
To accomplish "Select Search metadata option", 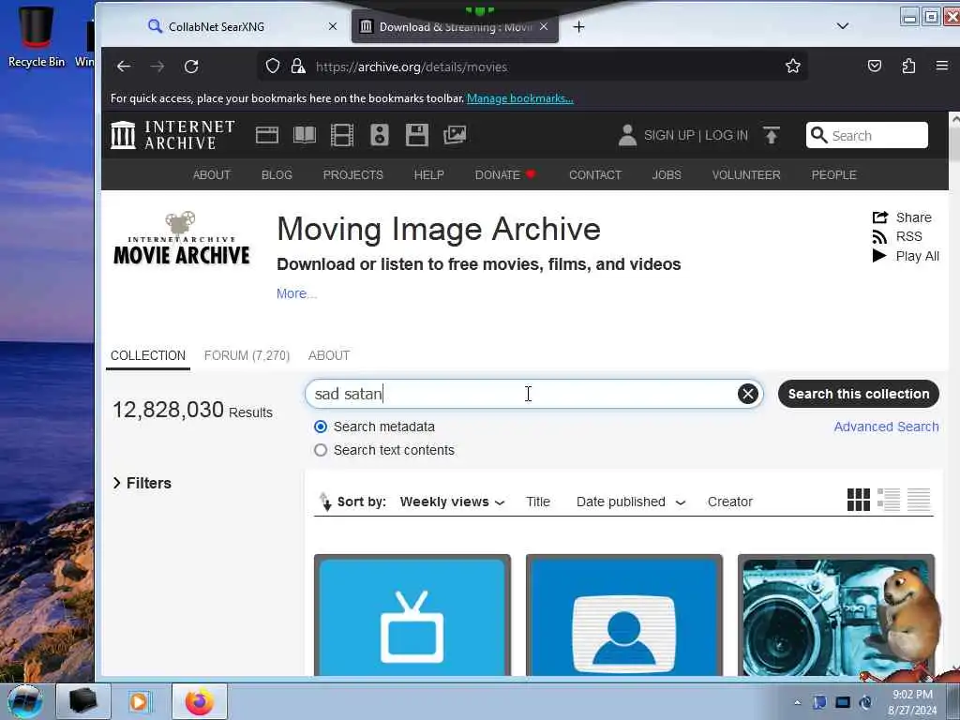I will coord(321,427).
